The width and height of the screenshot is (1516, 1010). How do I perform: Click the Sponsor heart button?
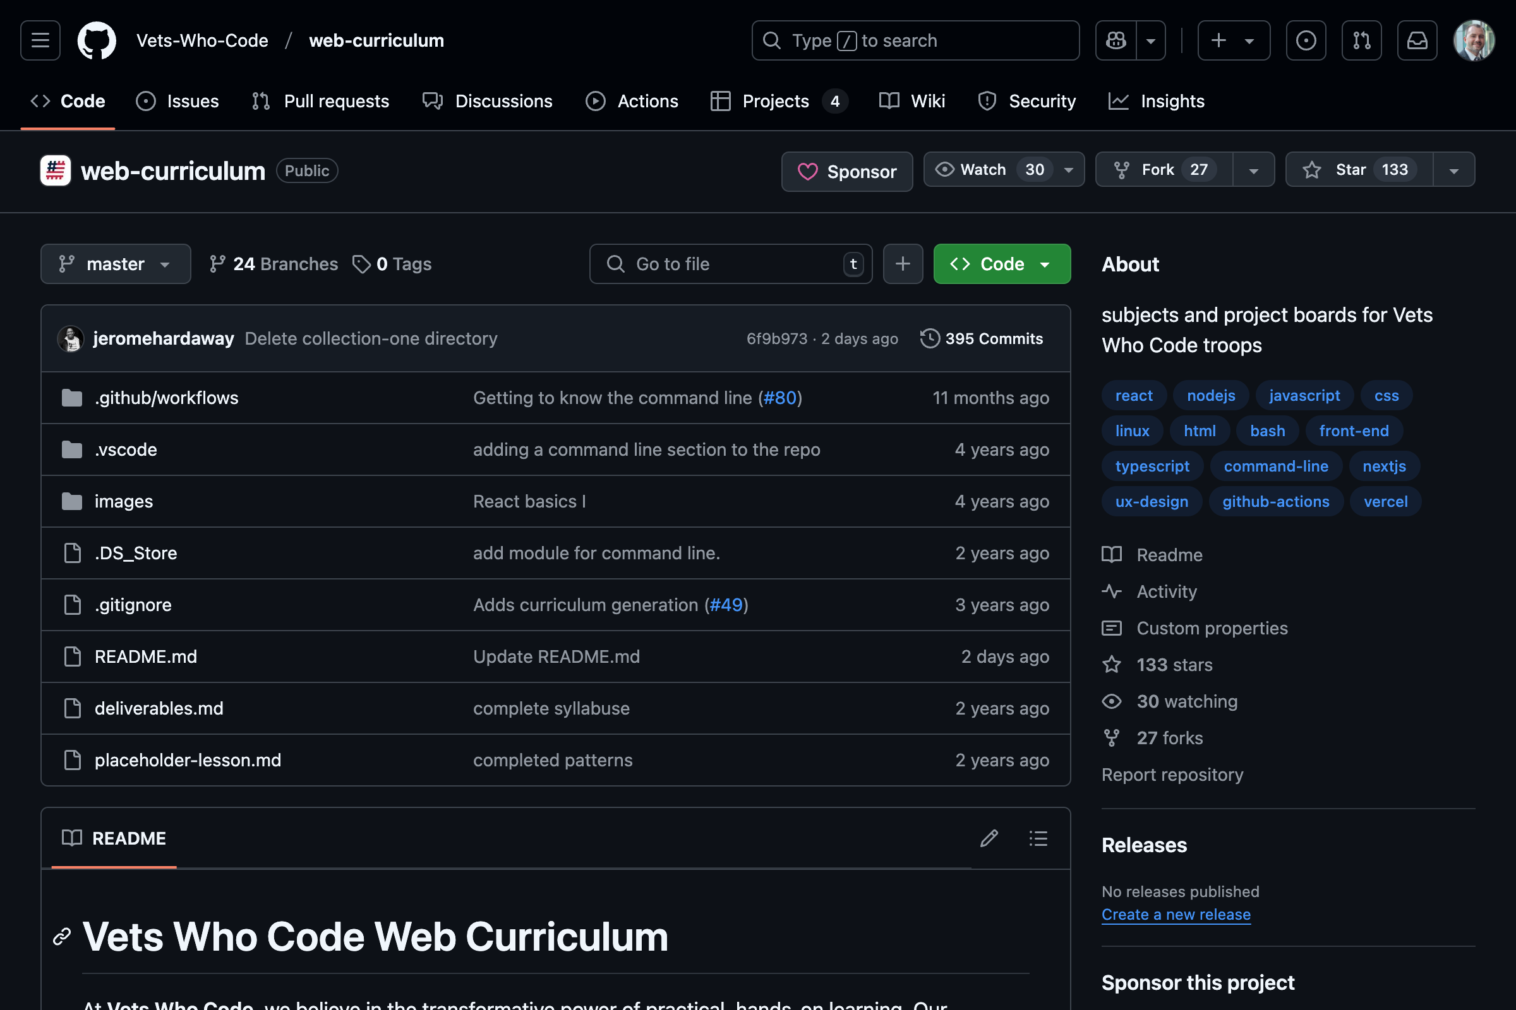point(847,171)
